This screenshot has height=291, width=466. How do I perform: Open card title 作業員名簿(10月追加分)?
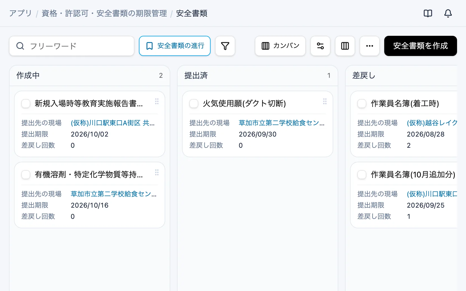[413, 175]
